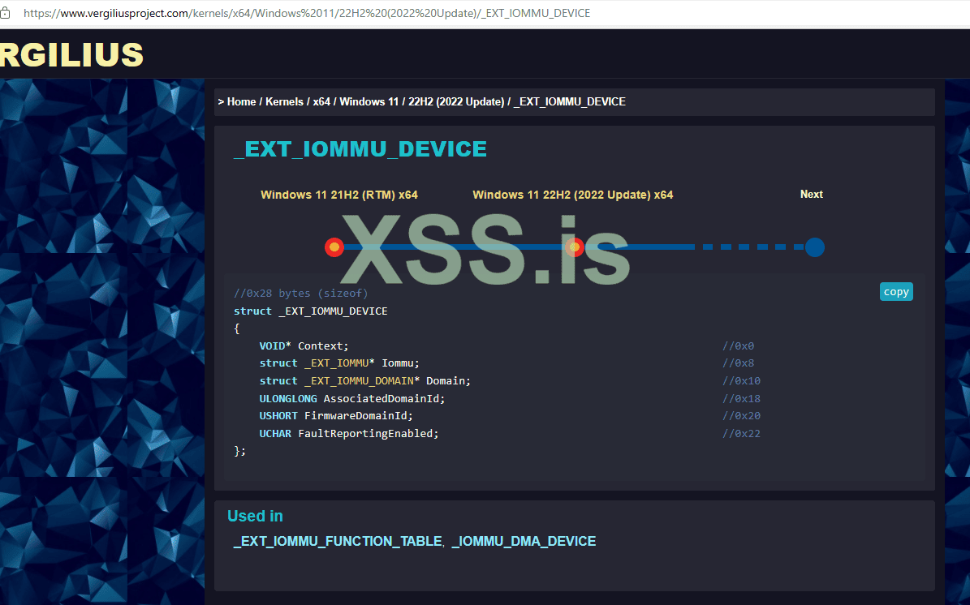
Task: Open the _EXT_IOMMU_DOMAIN struct type link
Action: (x=359, y=381)
